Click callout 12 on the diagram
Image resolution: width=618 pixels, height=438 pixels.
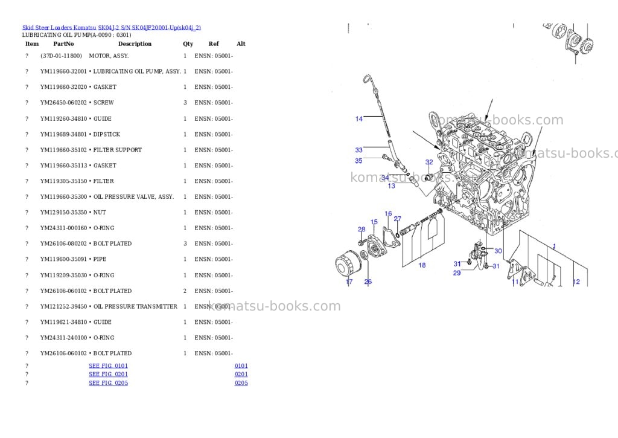pyautogui.click(x=576, y=282)
